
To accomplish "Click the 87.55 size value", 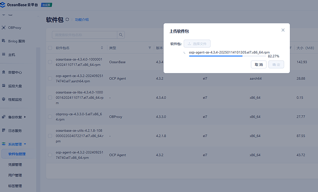I will coord(301,136).
